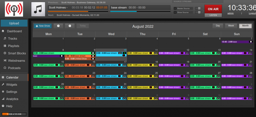The height and width of the screenshot is (117, 256).
Task: Open the 15:40 - 2:00 base event
Action: 237,42
